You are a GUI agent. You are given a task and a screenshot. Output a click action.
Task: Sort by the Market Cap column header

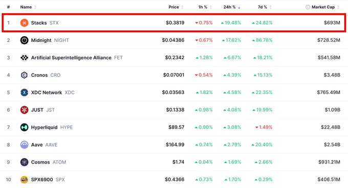click(x=325, y=7)
